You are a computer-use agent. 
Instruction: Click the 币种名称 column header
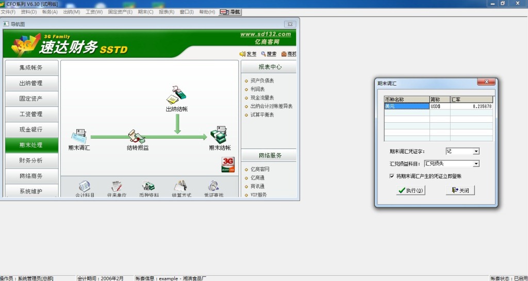(407, 100)
